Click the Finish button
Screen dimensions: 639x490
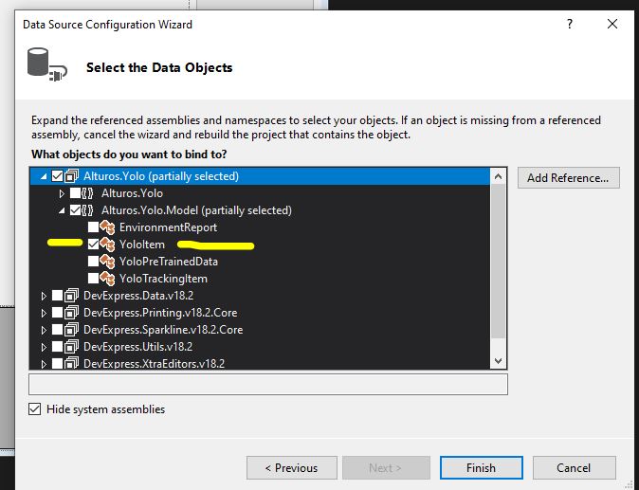(481, 467)
